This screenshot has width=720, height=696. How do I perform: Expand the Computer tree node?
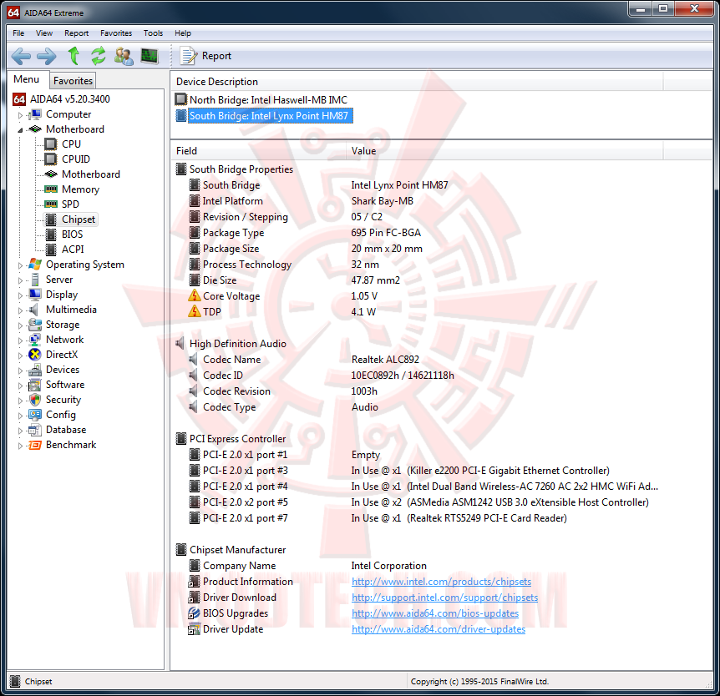tap(20, 115)
